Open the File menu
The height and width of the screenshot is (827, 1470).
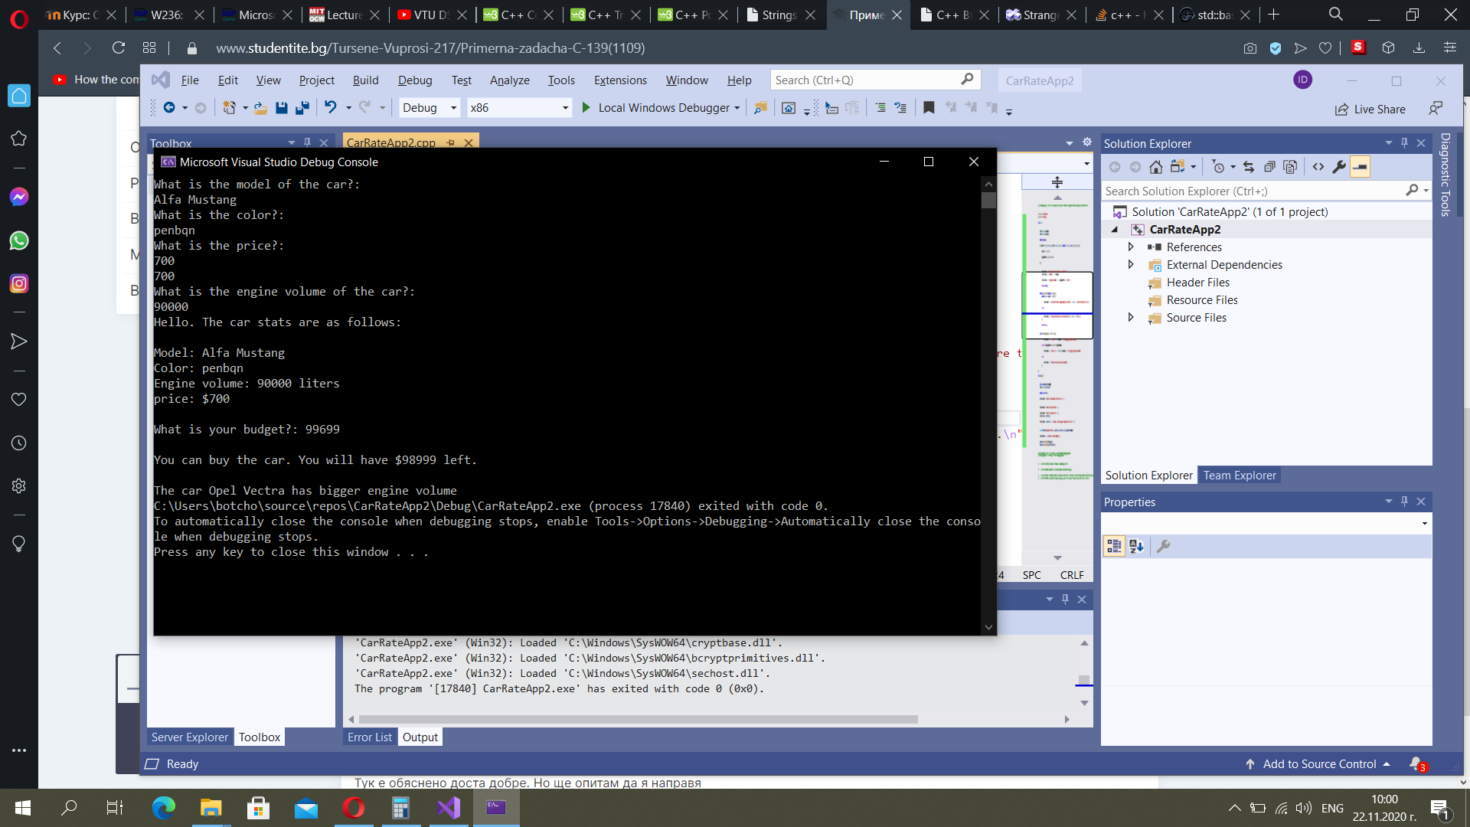tap(190, 80)
